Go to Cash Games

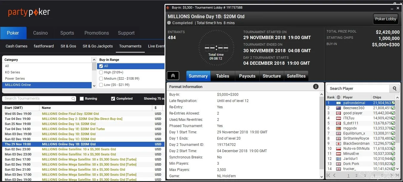(x=16, y=46)
